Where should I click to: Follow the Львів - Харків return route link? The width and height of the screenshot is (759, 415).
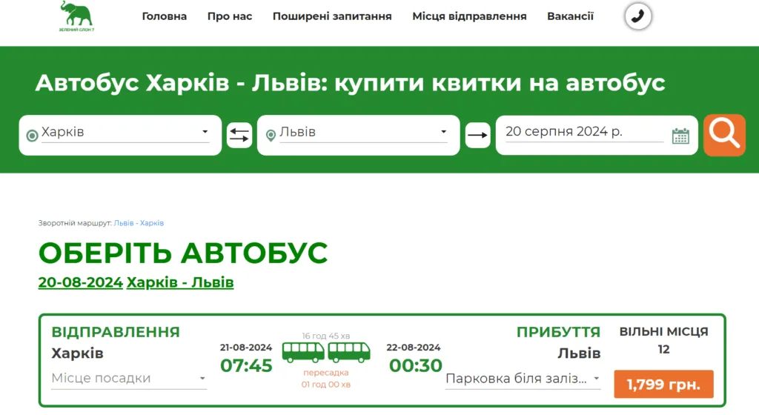(x=139, y=223)
